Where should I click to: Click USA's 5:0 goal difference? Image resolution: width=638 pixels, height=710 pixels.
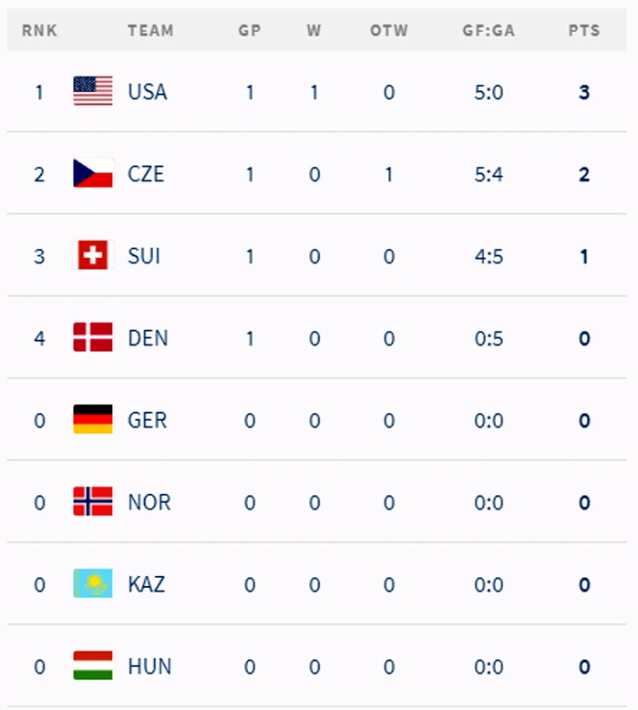click(x=489, y=92)
